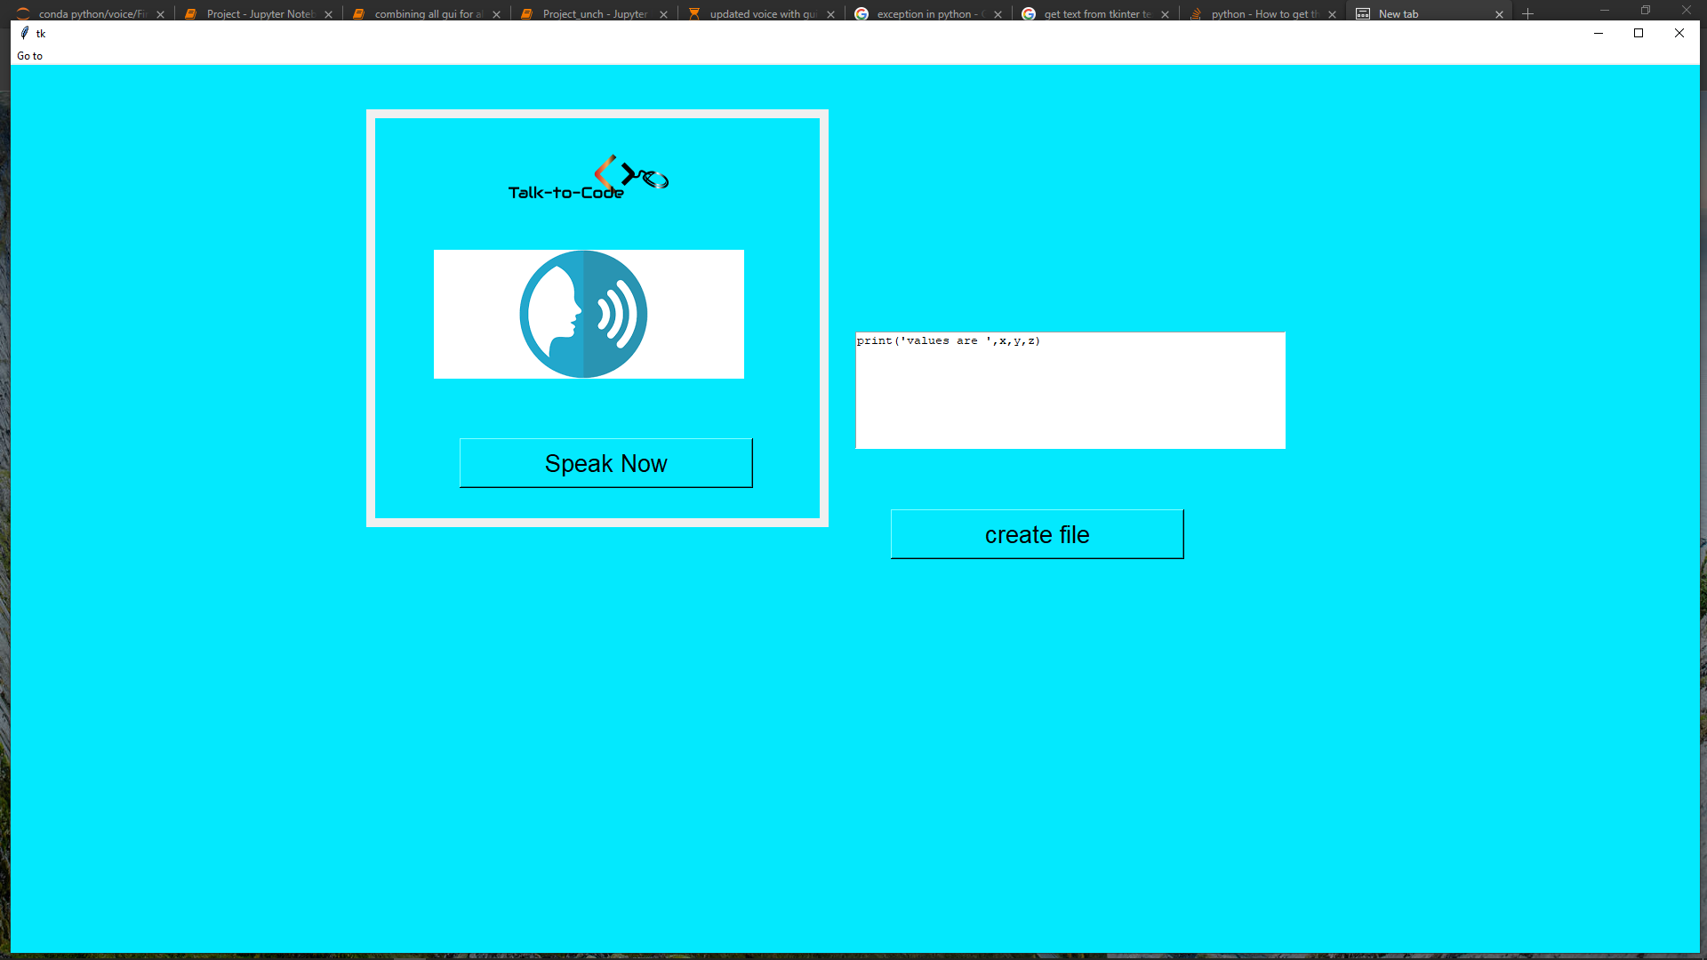
Task: Click the Speak Now button
Action: point(605,463)
